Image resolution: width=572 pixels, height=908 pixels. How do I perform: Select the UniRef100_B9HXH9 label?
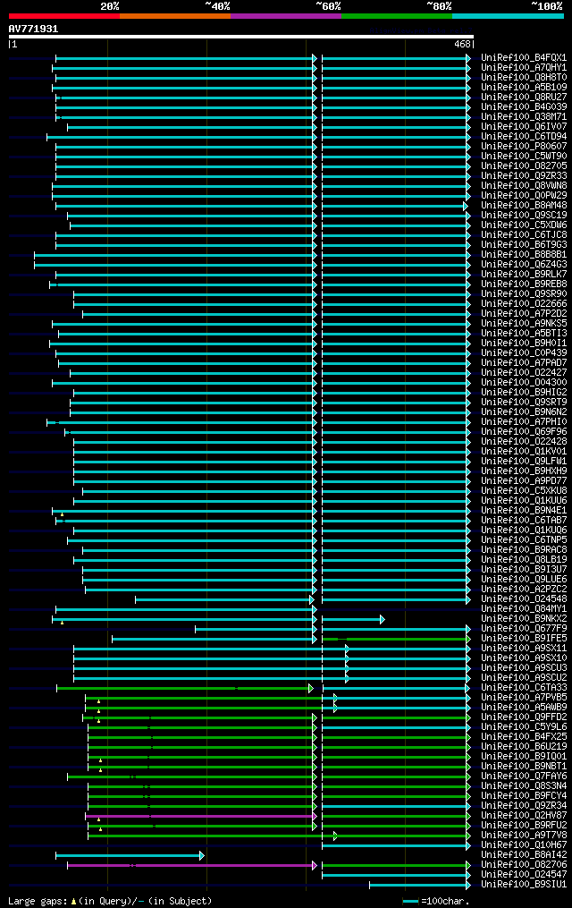(524, 471)
